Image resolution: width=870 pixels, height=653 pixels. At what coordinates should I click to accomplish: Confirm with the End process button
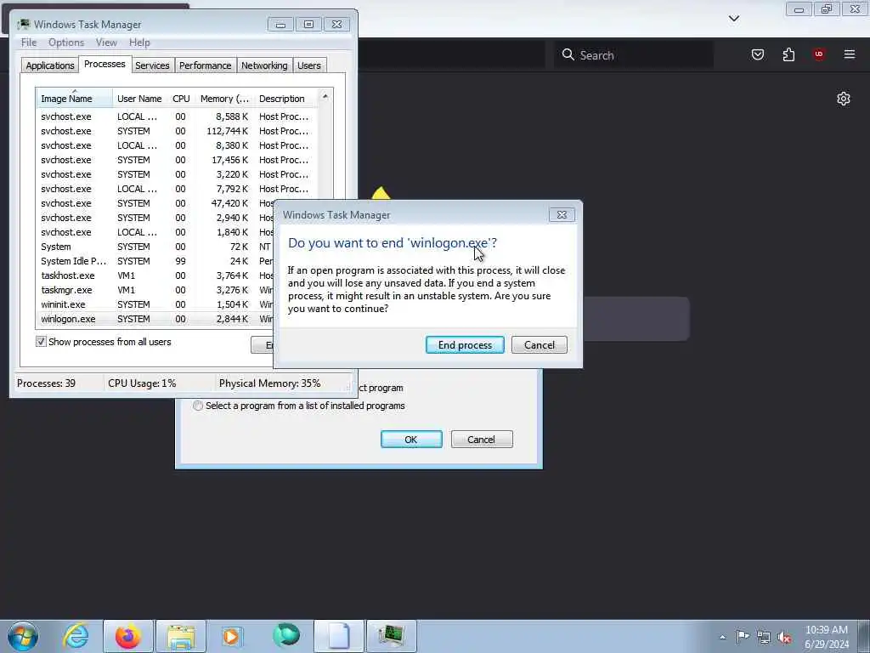click(465, 345)
